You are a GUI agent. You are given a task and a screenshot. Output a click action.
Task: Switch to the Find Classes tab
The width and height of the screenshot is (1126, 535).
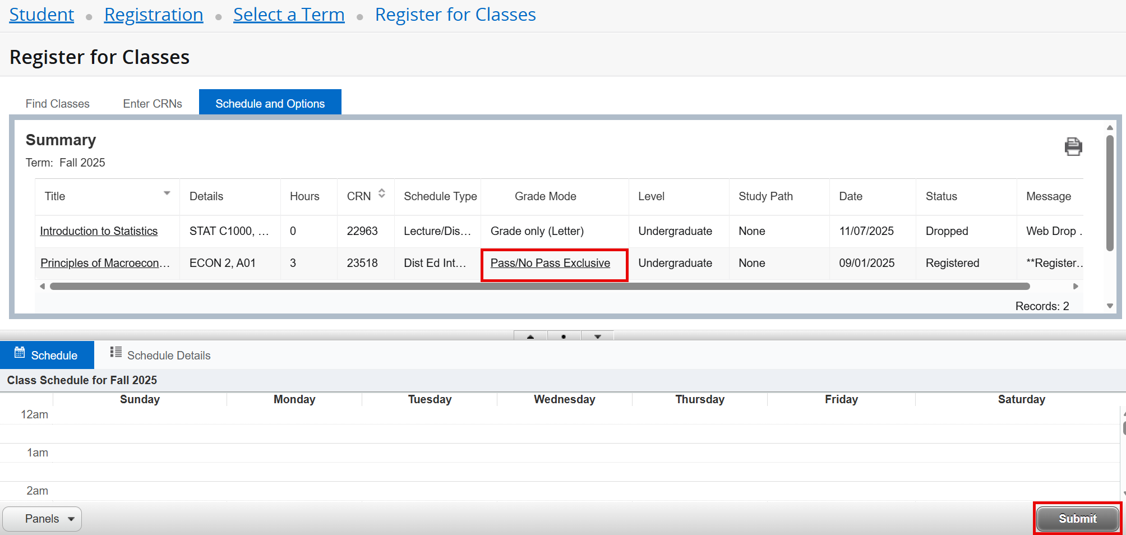58,104
